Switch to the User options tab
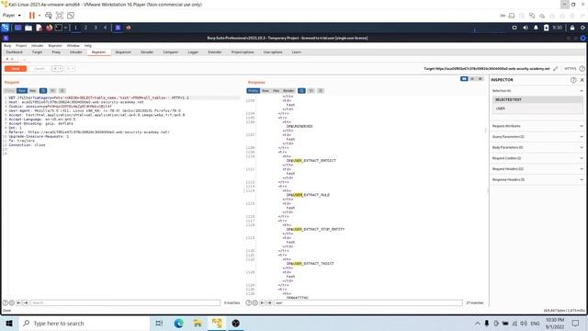The width and height of the screenshot is (588, 331). click(x=273, y=52)
